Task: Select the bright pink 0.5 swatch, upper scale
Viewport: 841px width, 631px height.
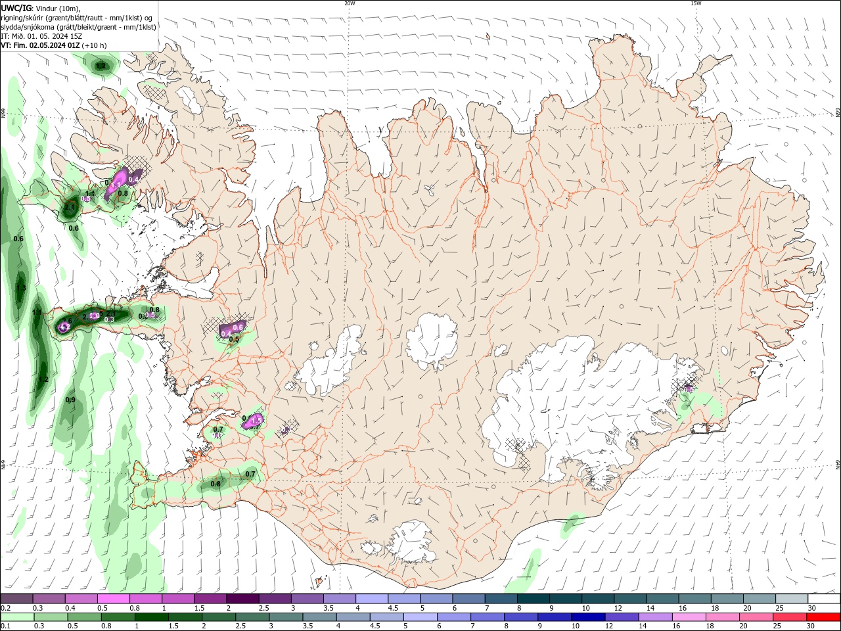Action: coord(113,598)
